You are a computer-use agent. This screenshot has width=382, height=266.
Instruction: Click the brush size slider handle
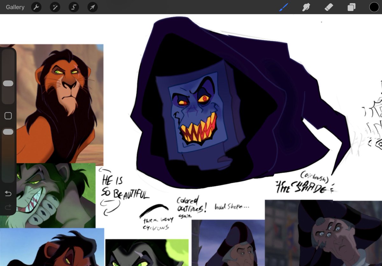pos(8,83)
